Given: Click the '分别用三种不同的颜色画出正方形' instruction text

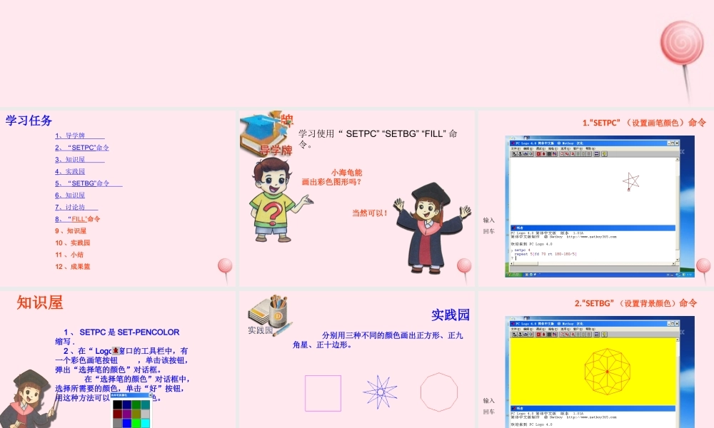Looking at the screenshot, I should pyautogui.click(x=378, y=340).
